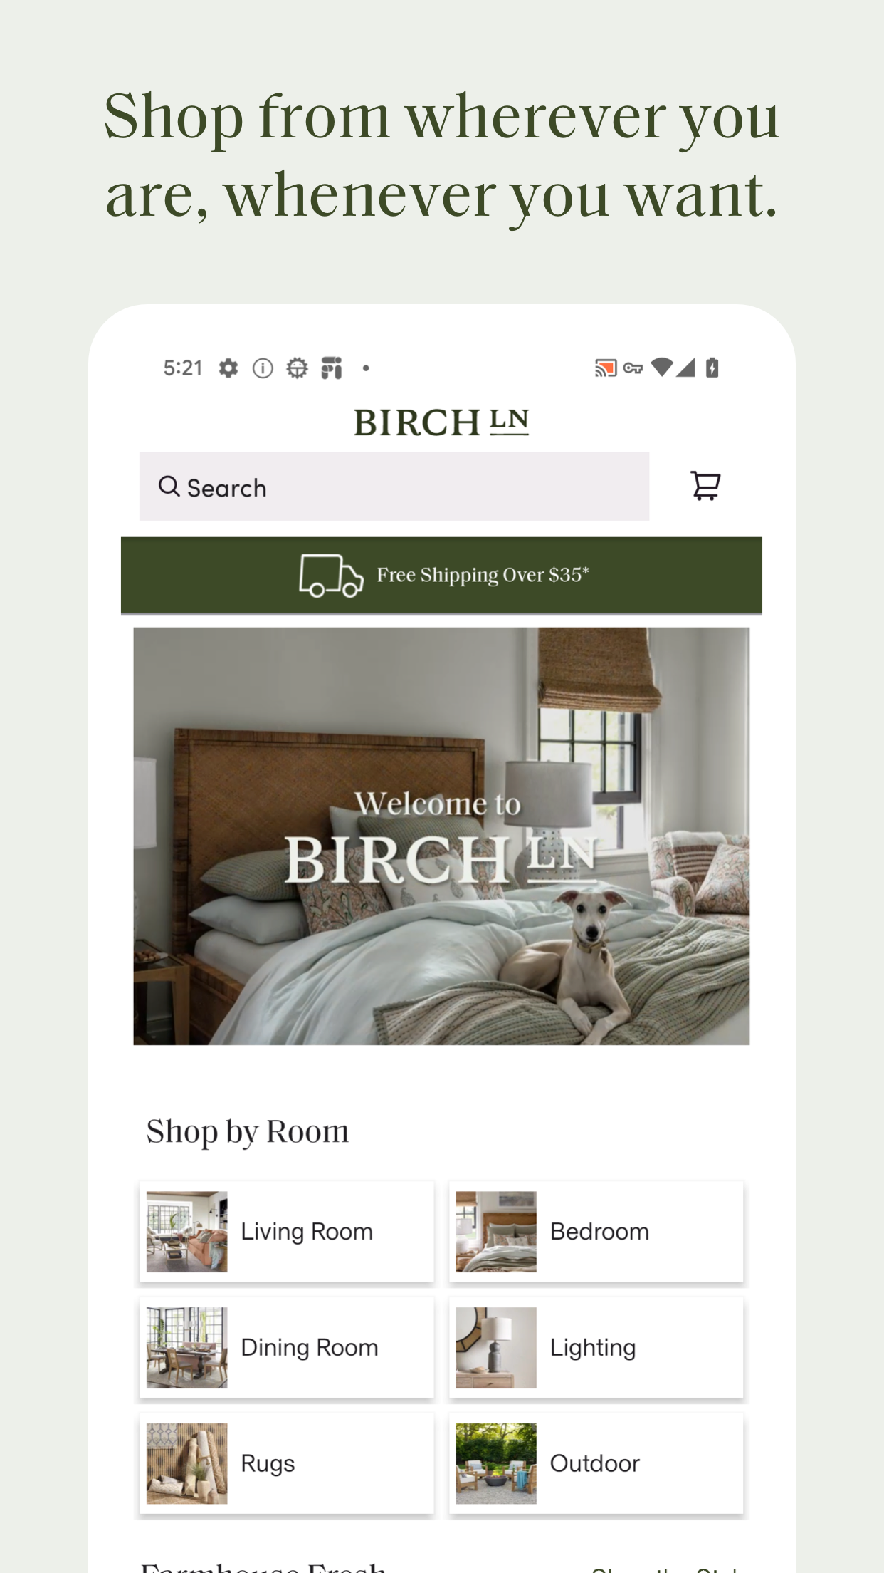
Task: Tap the settings gear in status bar
Action: point(228,368)
